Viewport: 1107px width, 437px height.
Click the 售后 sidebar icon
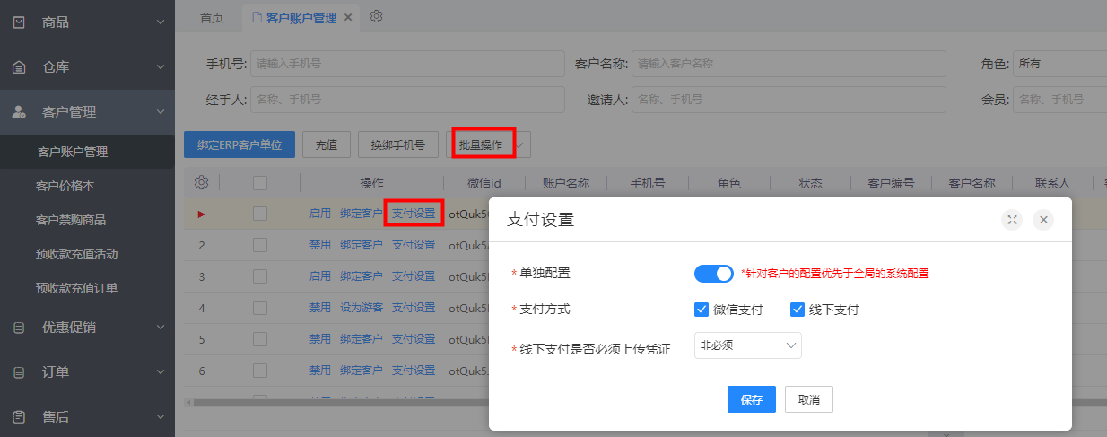coord(19,416)
